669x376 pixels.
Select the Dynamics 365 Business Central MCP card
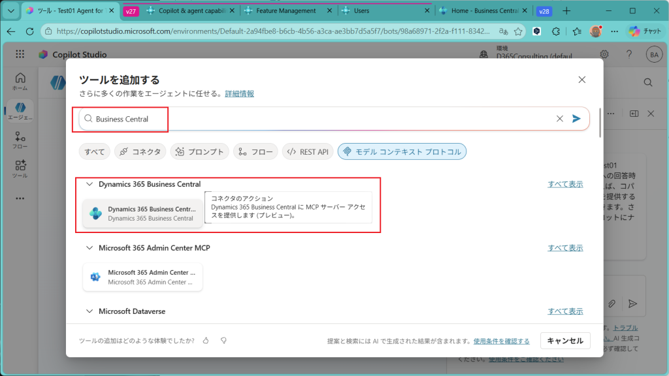pyautogui.click(x=142, y=213)
